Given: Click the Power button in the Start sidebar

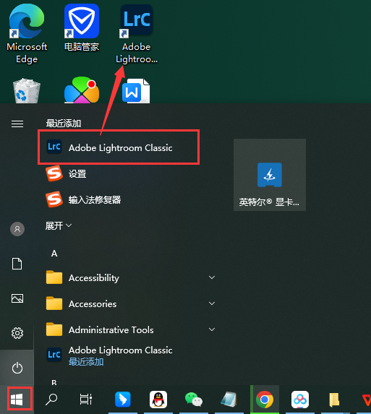Looking at the screenshot, I should (17, 368).
